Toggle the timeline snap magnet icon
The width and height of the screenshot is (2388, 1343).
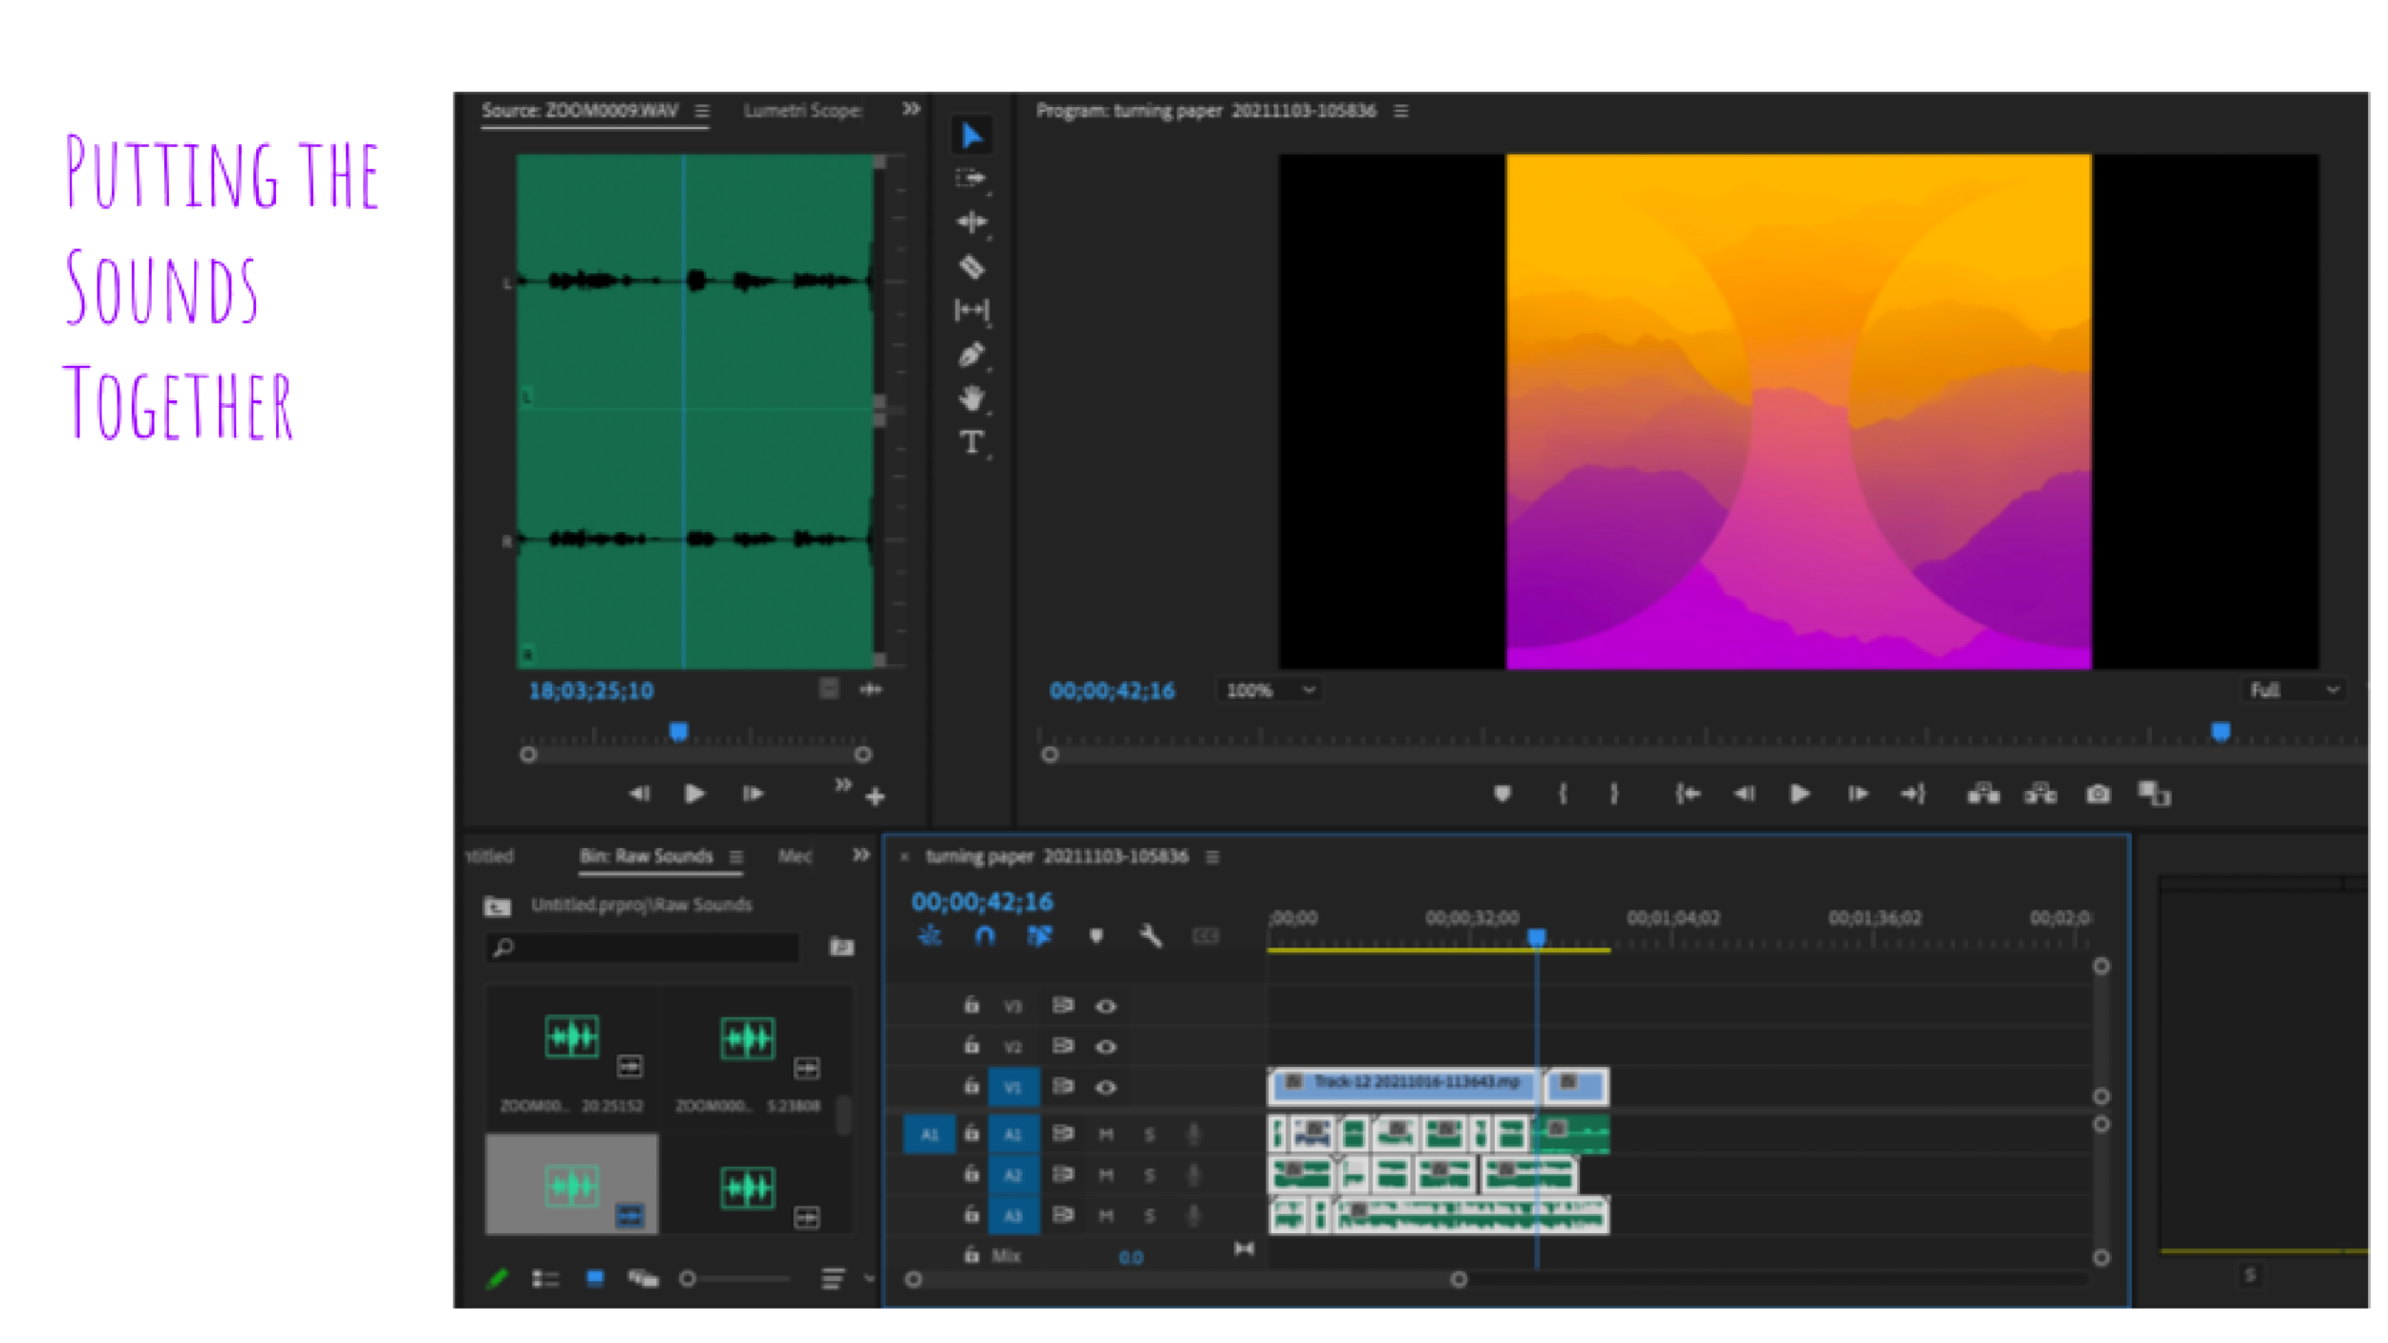(x=985, y=936)
